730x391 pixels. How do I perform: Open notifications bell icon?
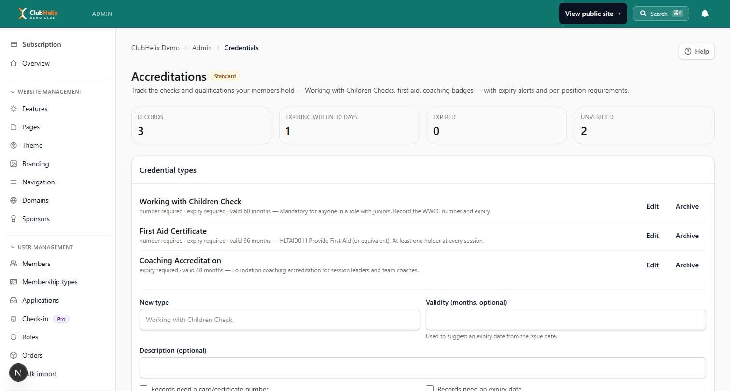(x=705, y=14)
